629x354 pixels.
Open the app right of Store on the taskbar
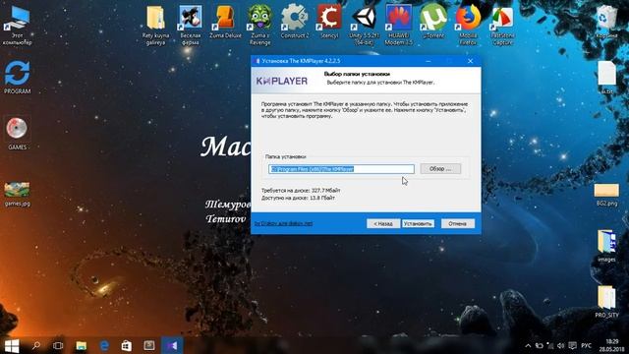(x=149, y=345)
